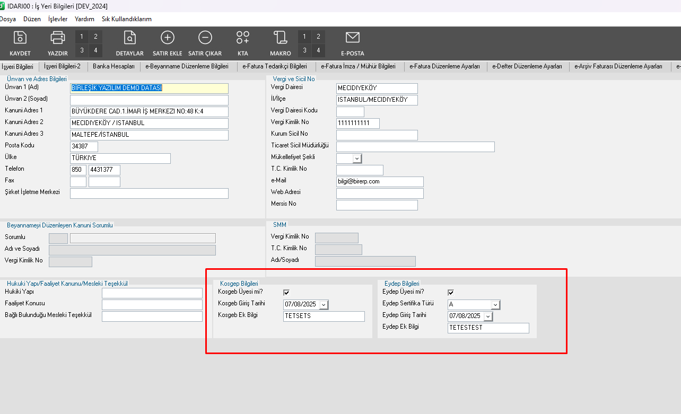Open the Kosgeb Giriş Tarihi date picker
Viewport: 681px width, 414px height.
(x=324, y=305)
